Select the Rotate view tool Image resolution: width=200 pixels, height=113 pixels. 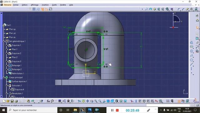[92, 101]
